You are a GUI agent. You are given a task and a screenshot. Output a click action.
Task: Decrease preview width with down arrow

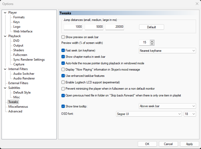pyautogui.click(x=152, y=44)
